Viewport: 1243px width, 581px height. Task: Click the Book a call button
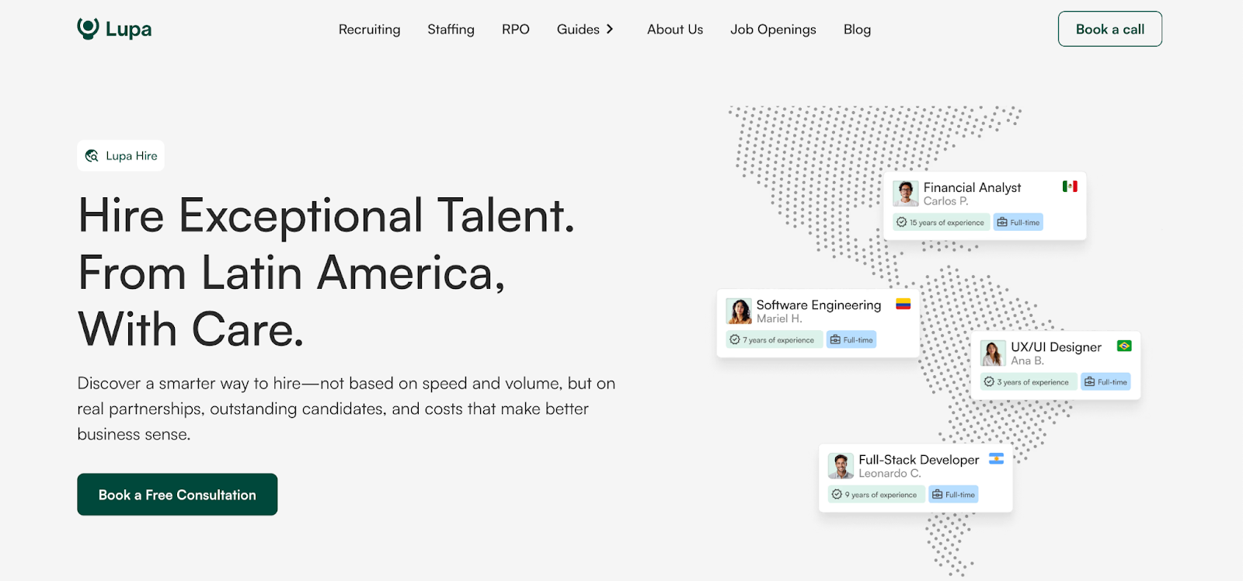click(x=1110, y=29)
